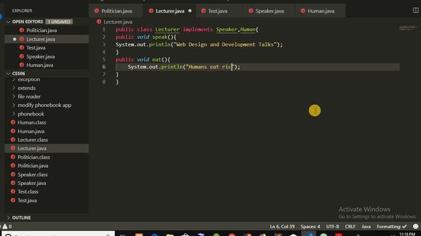Click line number 4 in the gutter

click(x=104, y=52)
